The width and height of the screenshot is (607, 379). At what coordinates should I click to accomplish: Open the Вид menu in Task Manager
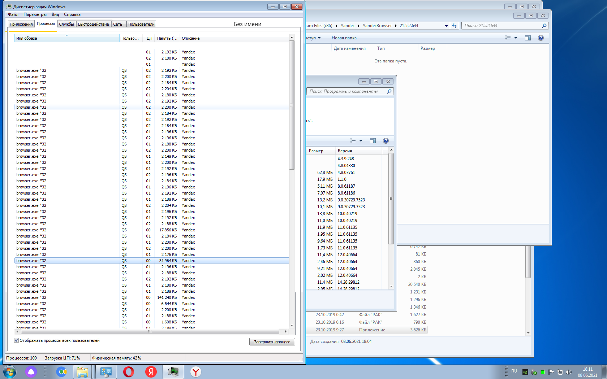point(55,14)
